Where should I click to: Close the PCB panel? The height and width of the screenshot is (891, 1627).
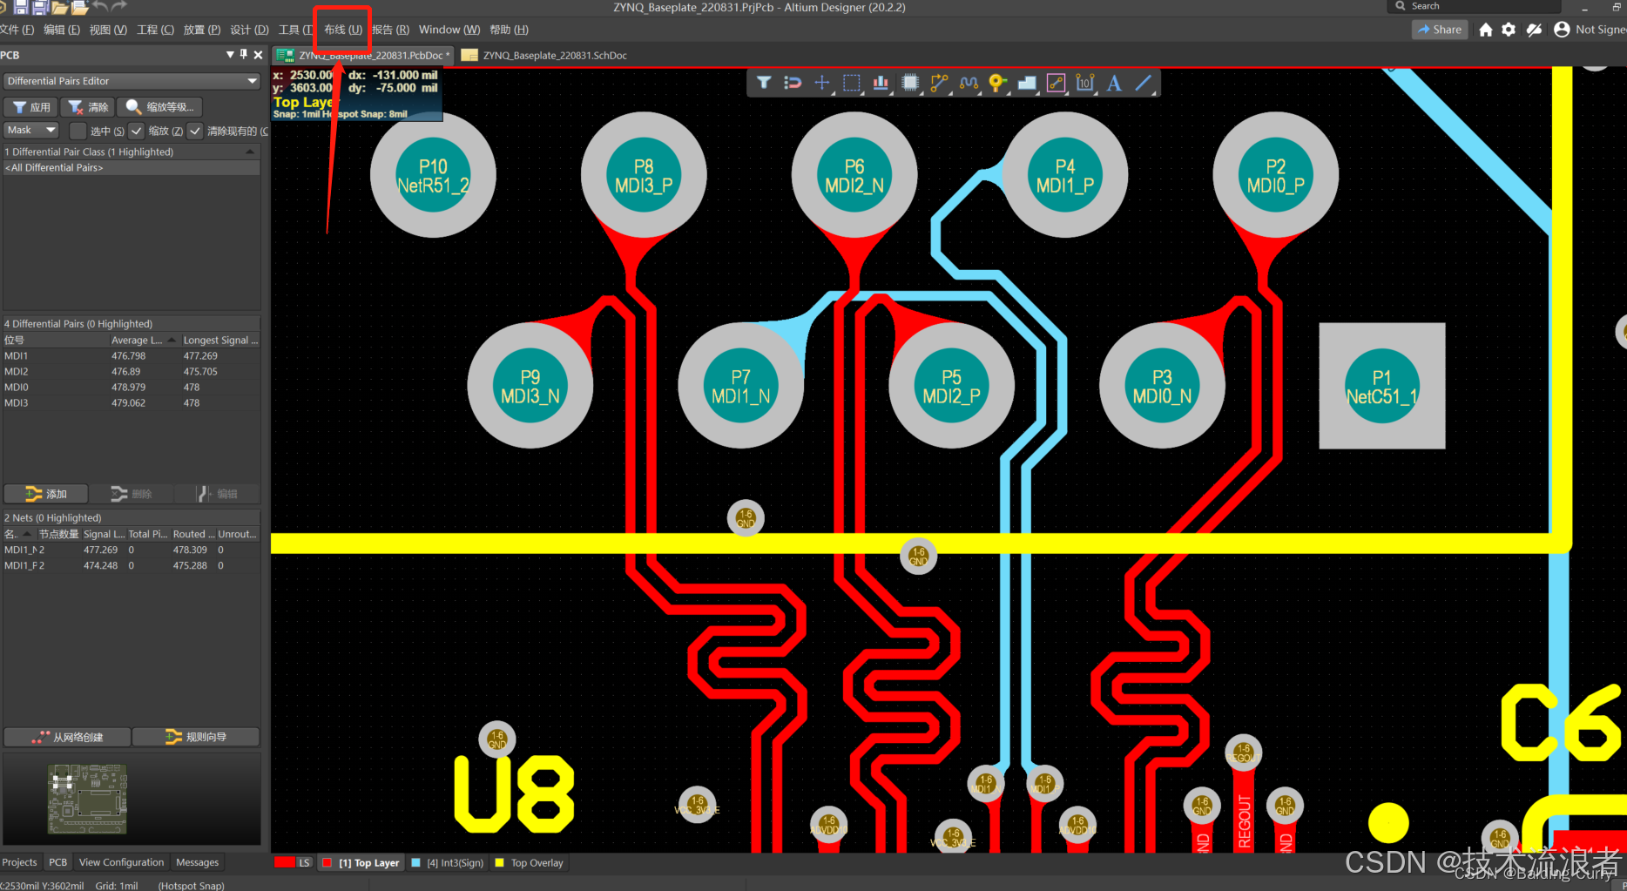point(258,55)
